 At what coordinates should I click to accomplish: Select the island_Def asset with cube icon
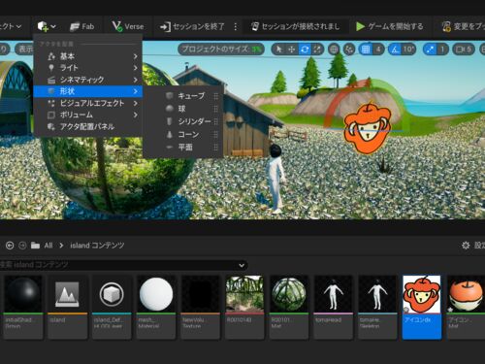[112, 307]
